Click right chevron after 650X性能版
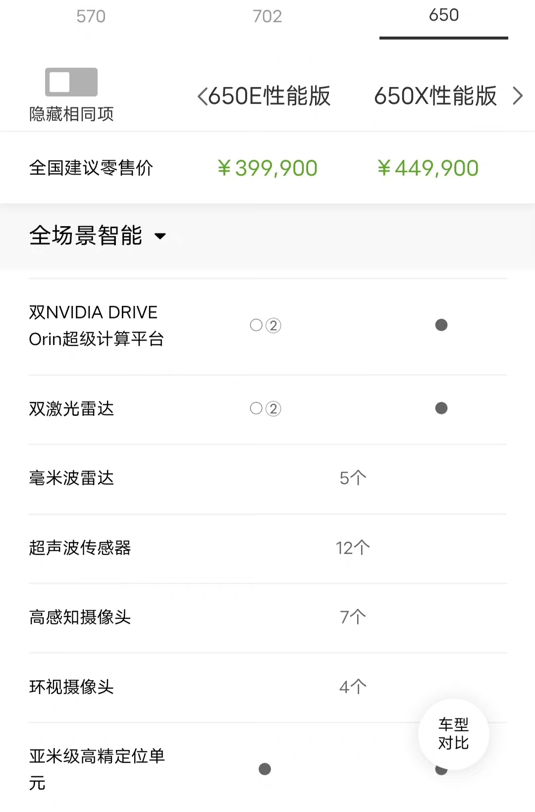Screen dimensions: 535x812 click(517, 96)
